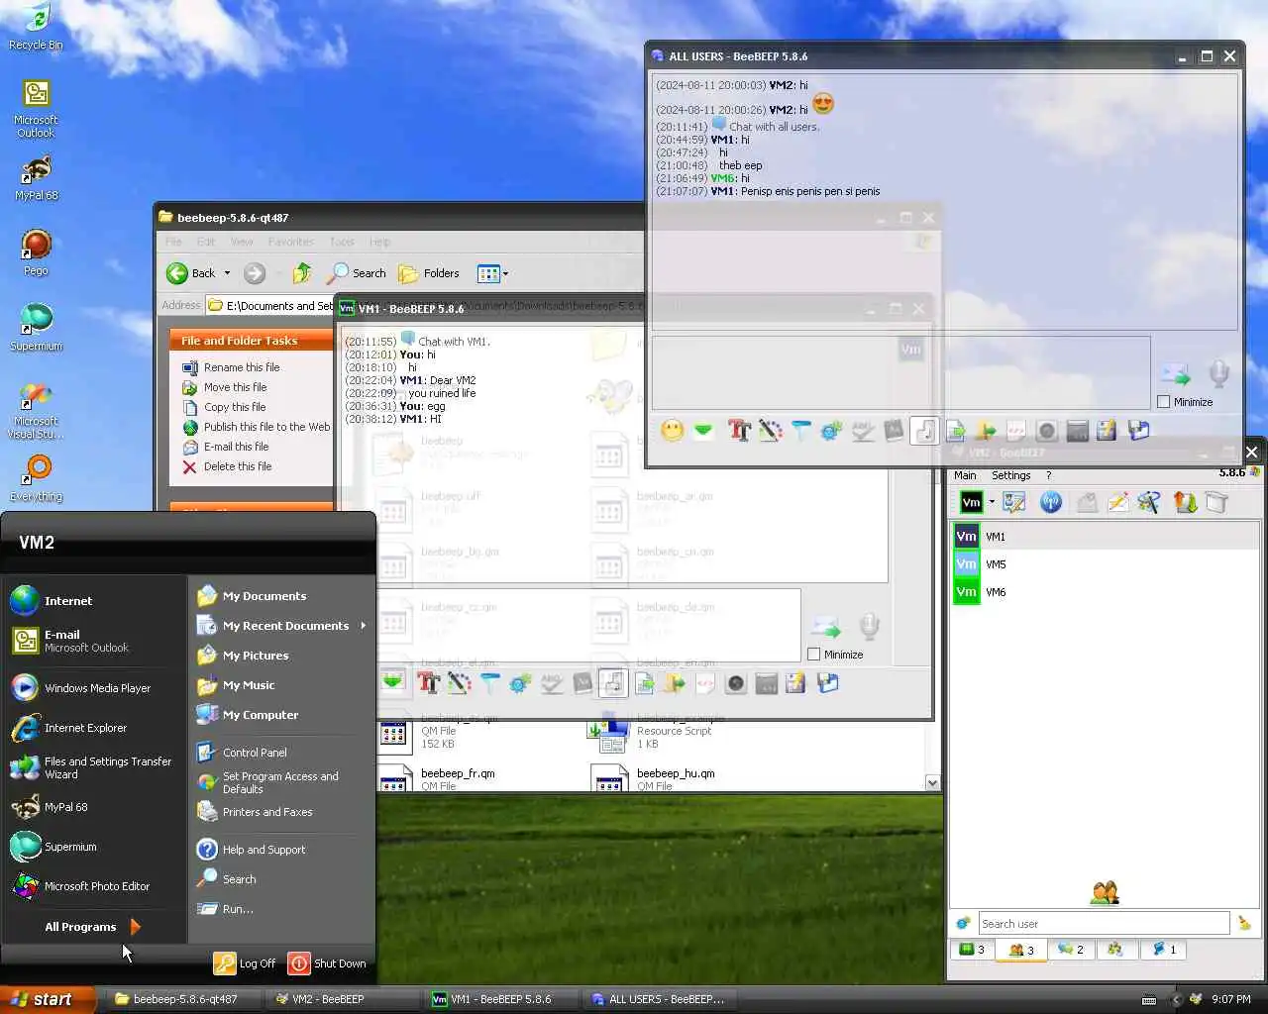Click network broadcast icon in BeeBEEP main toolbar

tap(1051, 502)
